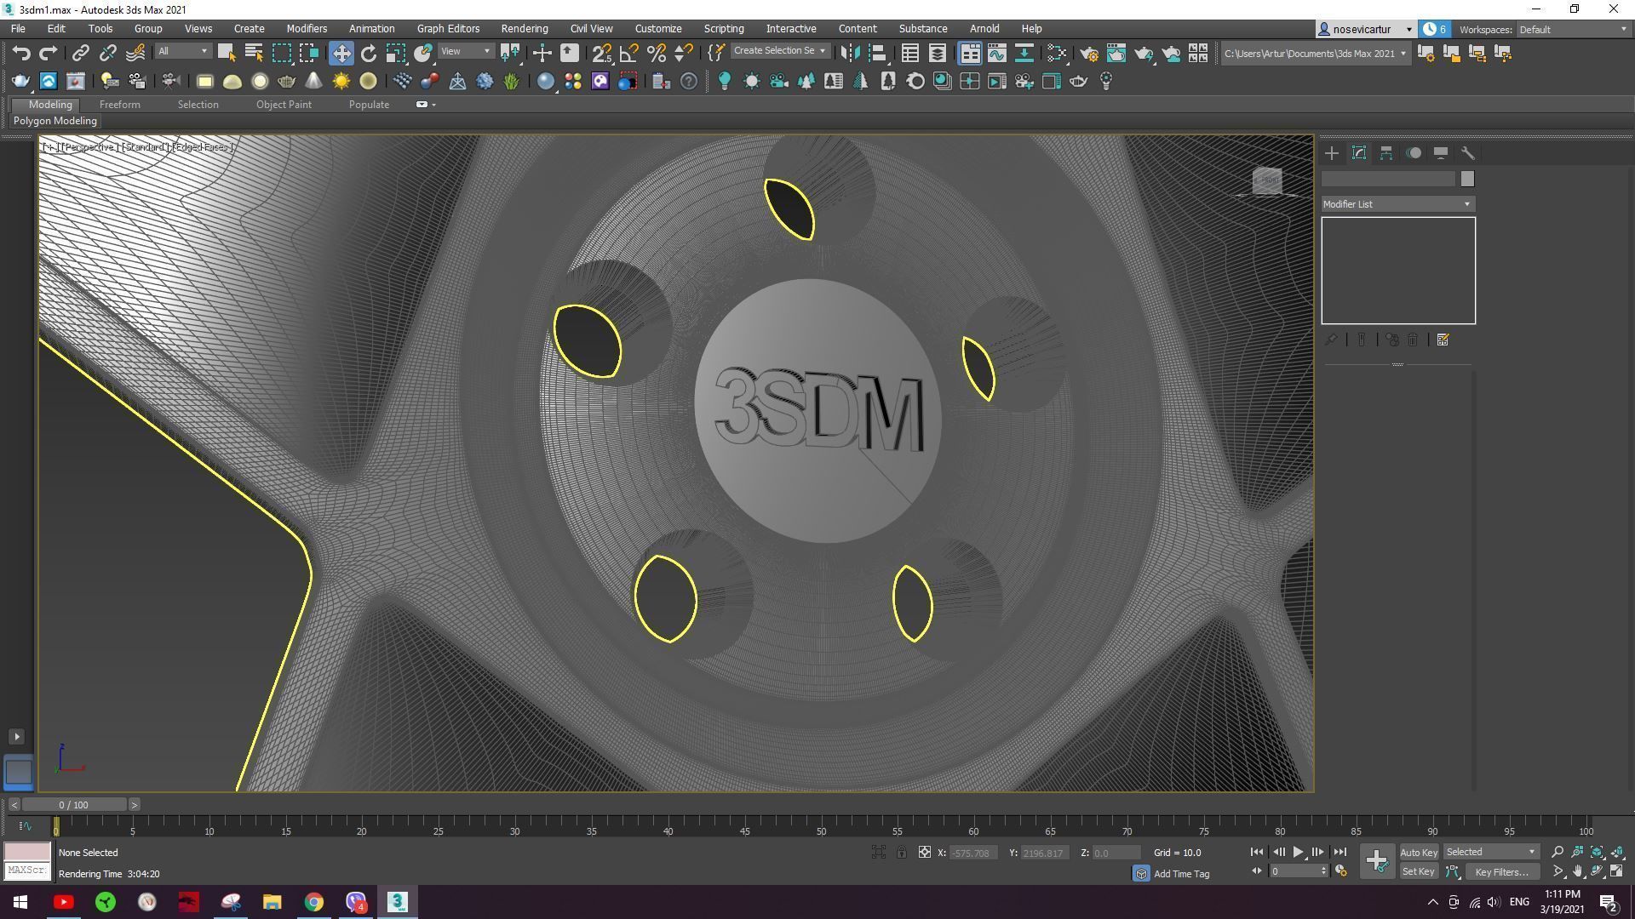
Task: Activate the Select and Scale tool
Action: 395,53
